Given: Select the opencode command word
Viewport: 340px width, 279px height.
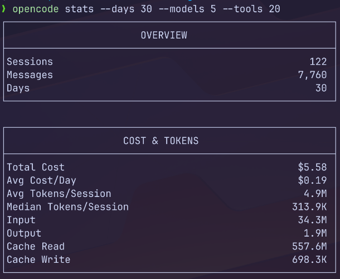Looking at the screenshot, I should click(x=36, y=9).
